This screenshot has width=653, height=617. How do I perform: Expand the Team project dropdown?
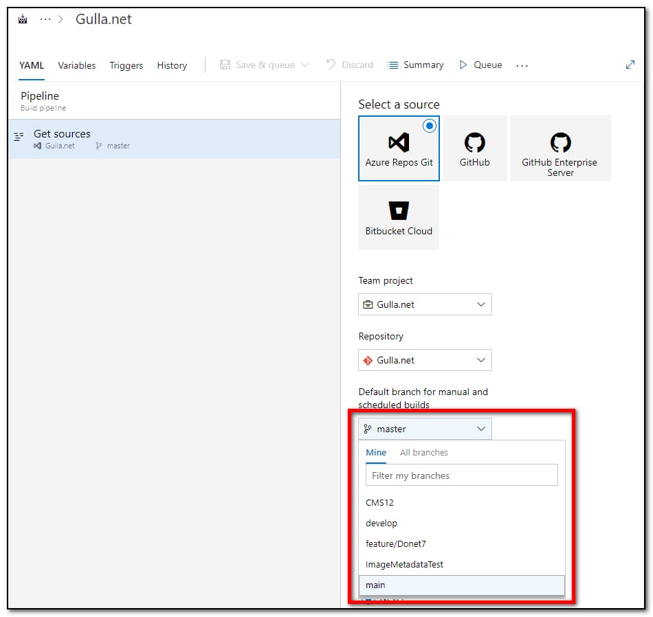click(x=425, y=304)
